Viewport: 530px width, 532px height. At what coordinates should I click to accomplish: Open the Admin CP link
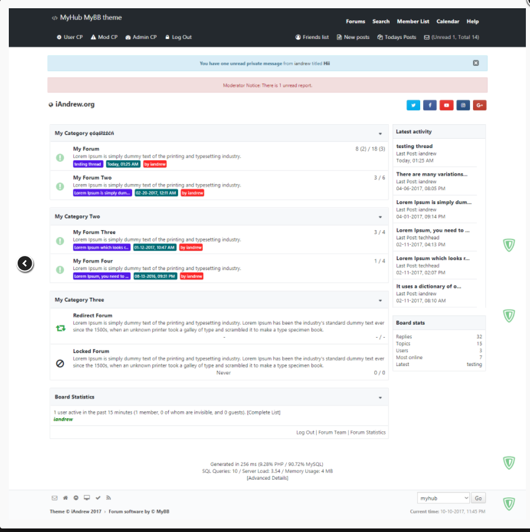coord(141,37)
